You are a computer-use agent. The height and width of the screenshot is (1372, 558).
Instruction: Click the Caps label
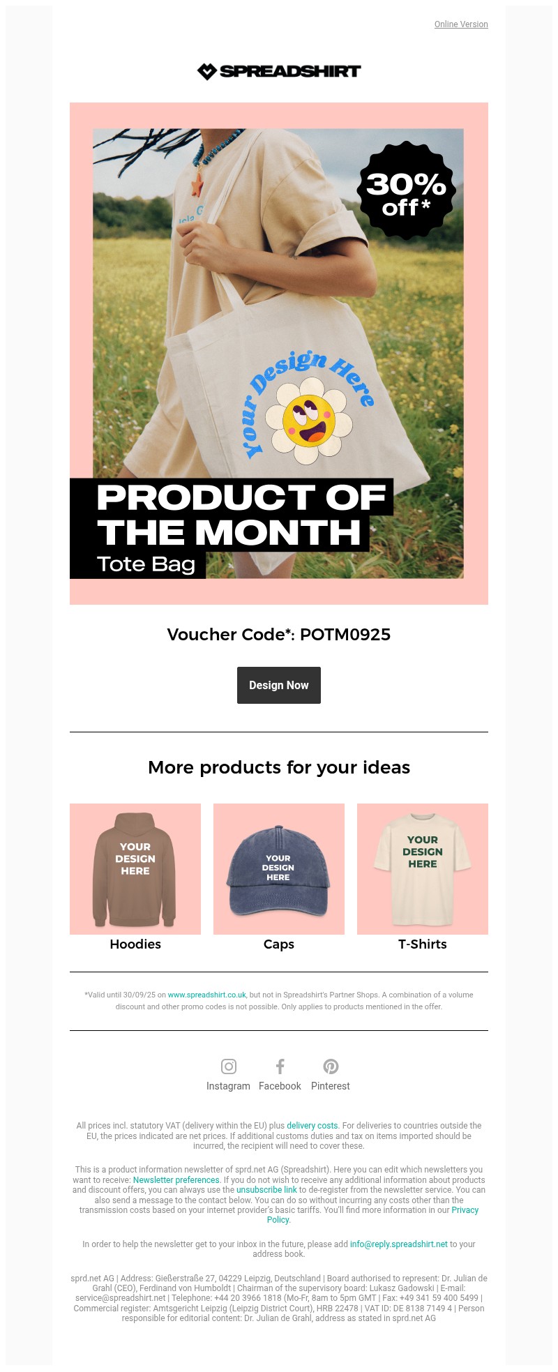point(279,944)
